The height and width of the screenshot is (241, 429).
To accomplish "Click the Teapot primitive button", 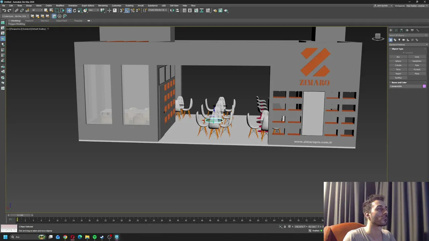I will (x=398, y=74).
